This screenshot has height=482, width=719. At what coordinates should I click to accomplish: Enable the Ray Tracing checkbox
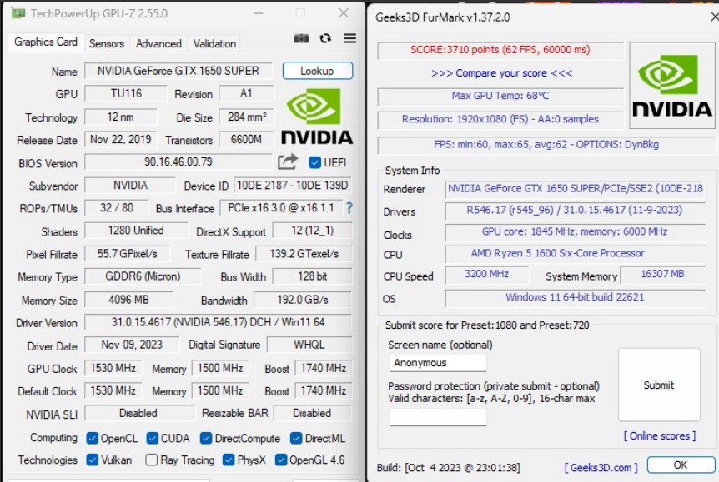pos(151,460)
